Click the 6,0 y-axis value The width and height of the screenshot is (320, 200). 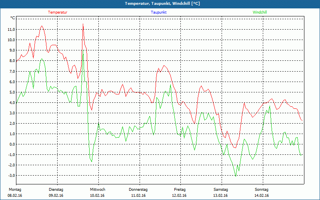pos(12,82)
